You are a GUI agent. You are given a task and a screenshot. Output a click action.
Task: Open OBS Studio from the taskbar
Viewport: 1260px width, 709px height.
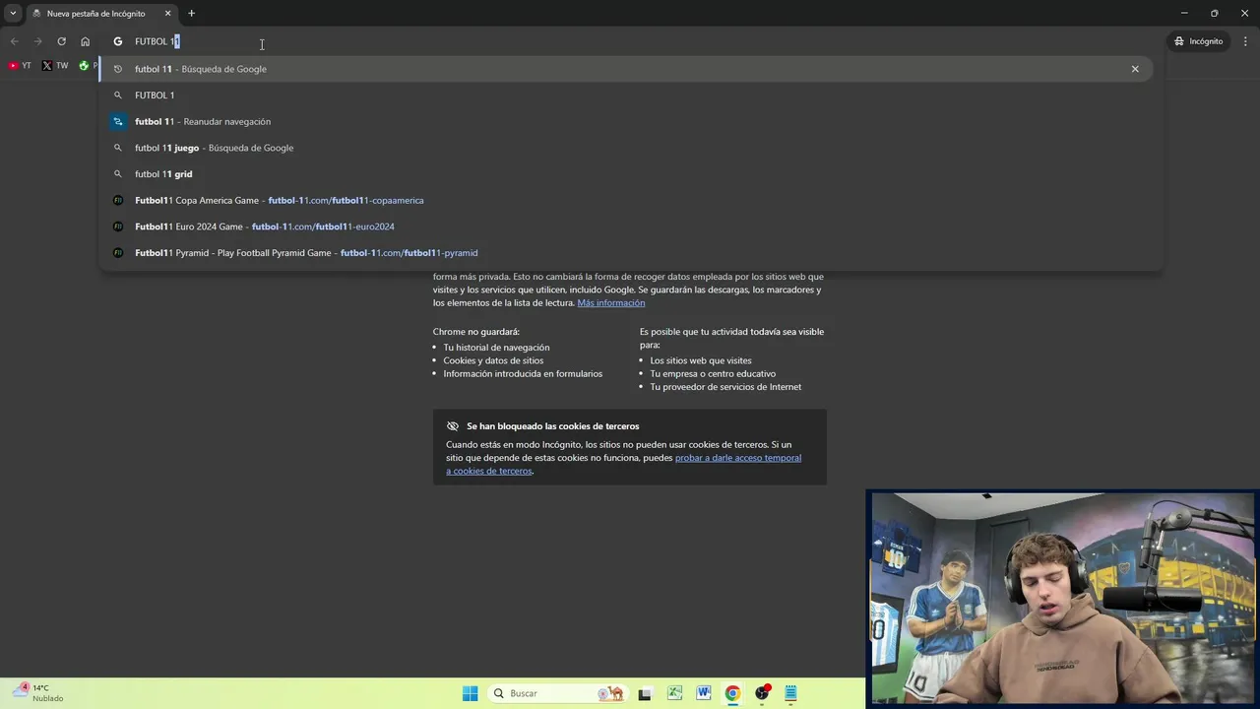762,693
